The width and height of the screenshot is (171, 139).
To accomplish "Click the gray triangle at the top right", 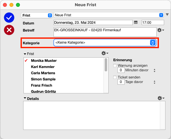I will 167,14.
